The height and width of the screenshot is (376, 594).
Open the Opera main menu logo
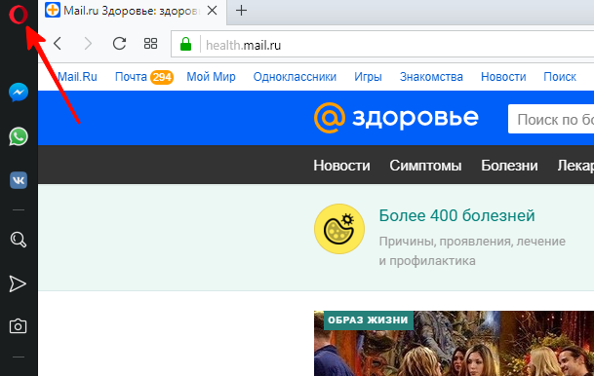coord(19,15)
